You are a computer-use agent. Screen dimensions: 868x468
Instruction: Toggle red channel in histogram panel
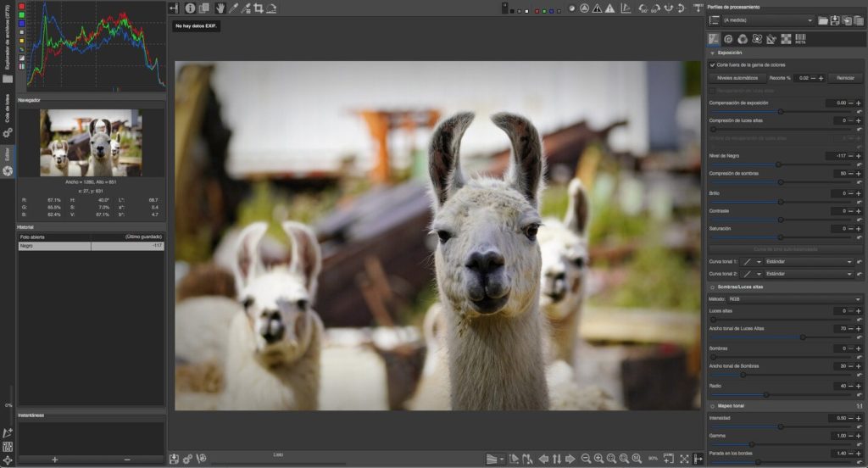(22, 6)
